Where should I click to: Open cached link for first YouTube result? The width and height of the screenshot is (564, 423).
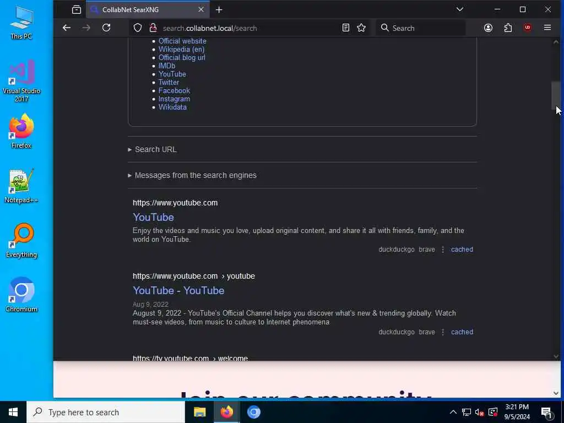click(462, 250)
